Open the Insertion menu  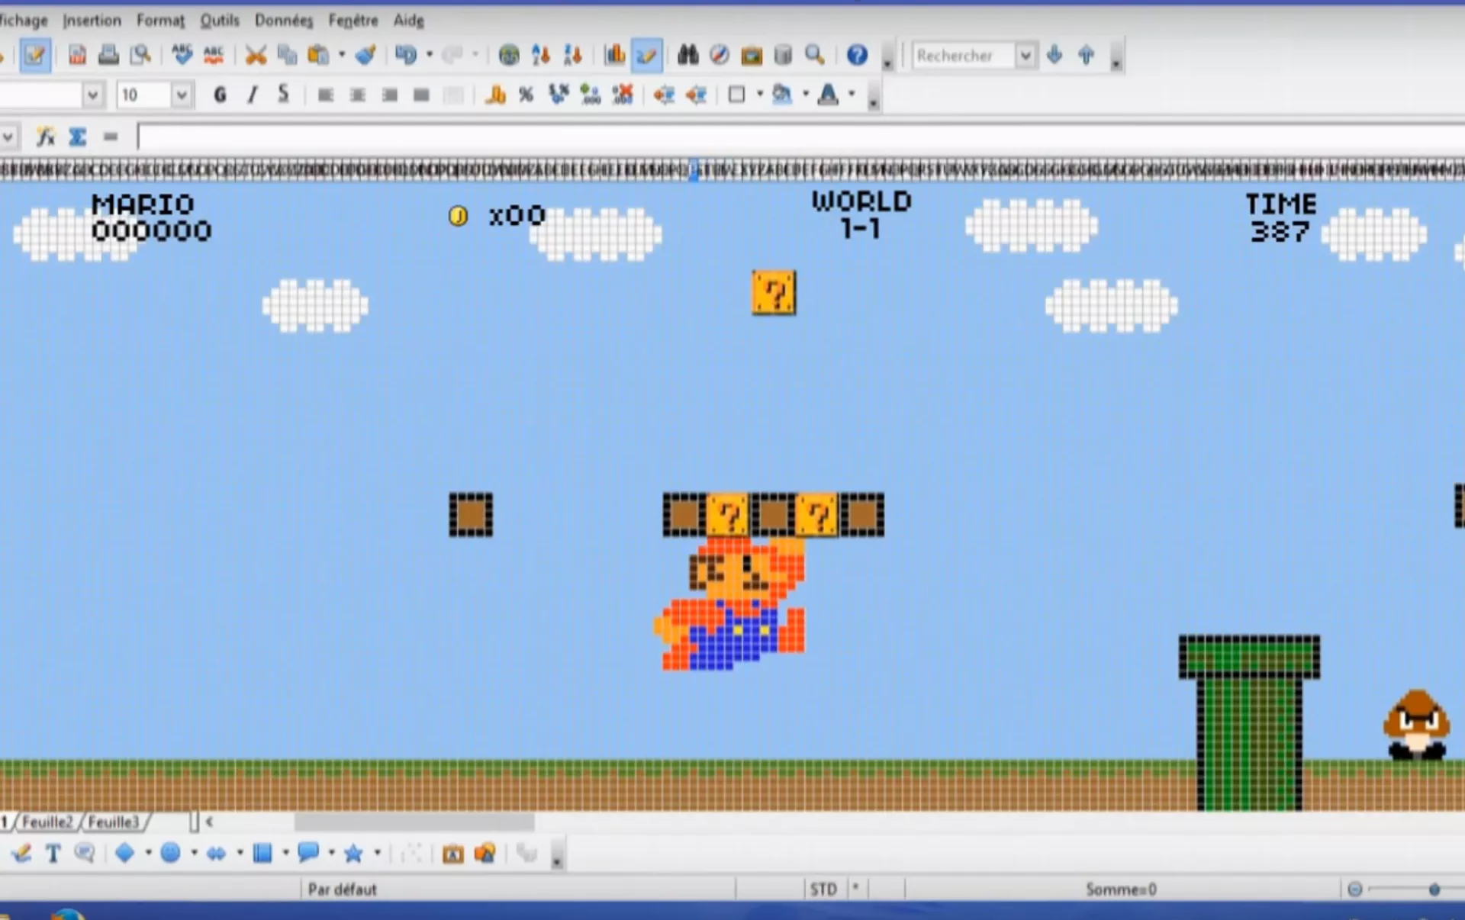click(92, 21)
